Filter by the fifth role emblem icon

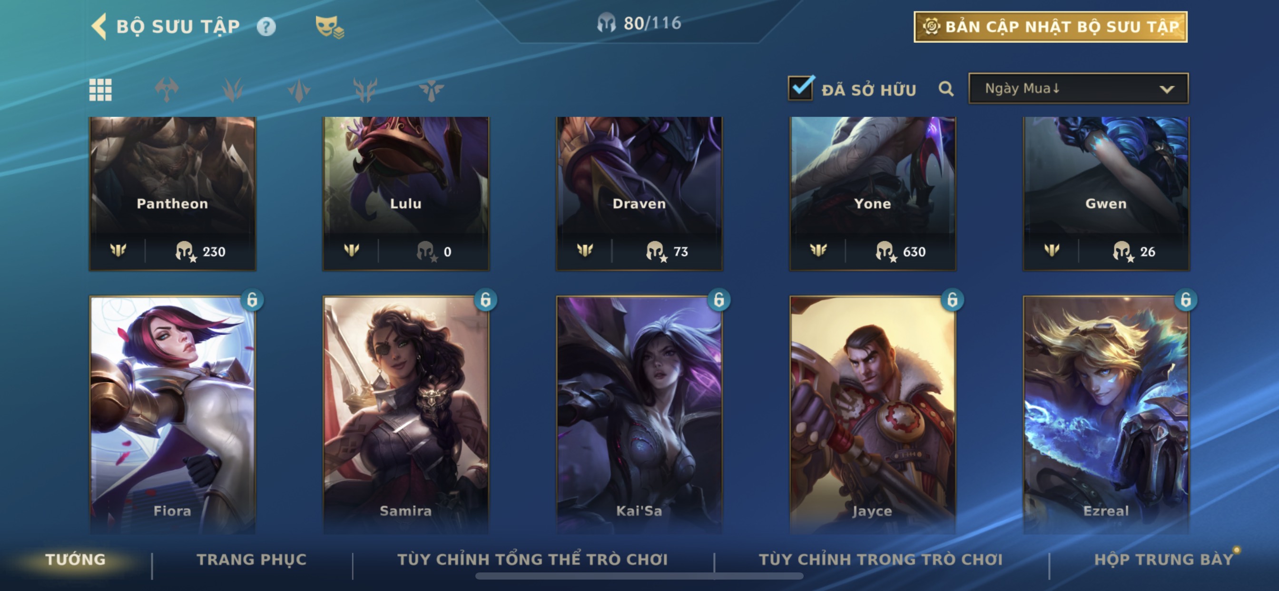431,90
